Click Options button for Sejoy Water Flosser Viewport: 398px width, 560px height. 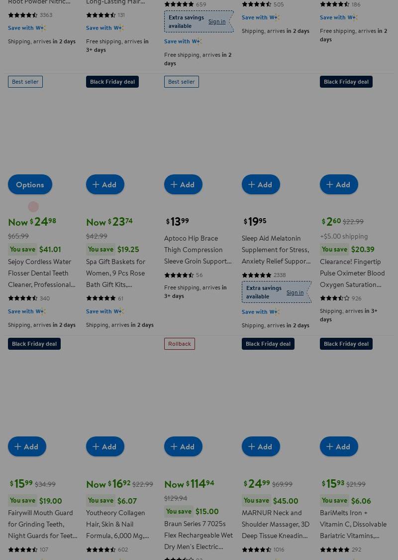pos(30,184)
